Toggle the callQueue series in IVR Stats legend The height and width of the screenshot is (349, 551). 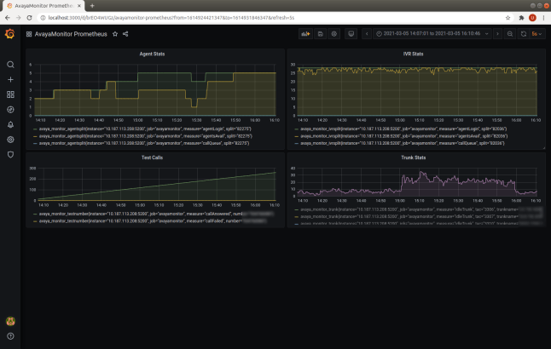401,143
